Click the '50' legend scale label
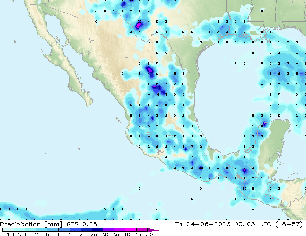Viewport: 306px width, 236px height. (x=150, y=234)
